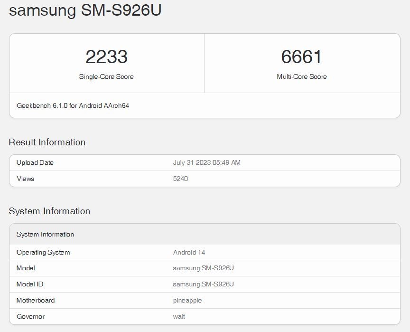This screenshot has height=332, width=410.
Task: Select the 5240 views count
Action: pos(180,179)
